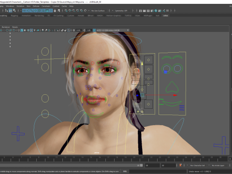Toggle the highlighted smooth shade all icon

point(22,30)
